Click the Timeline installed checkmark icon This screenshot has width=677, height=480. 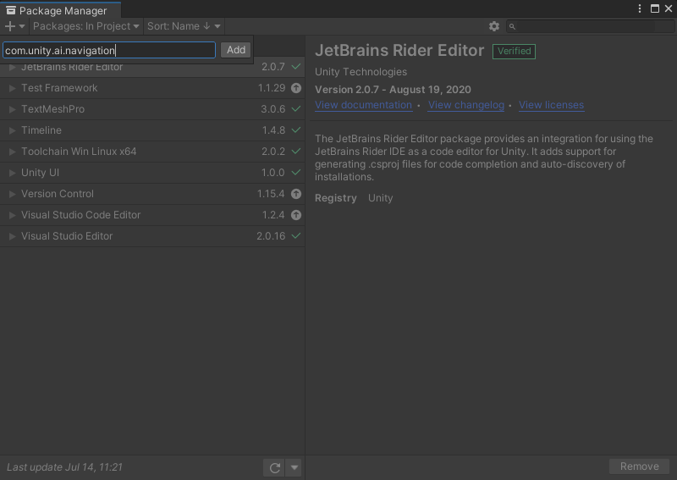click(x=295, y=130)
